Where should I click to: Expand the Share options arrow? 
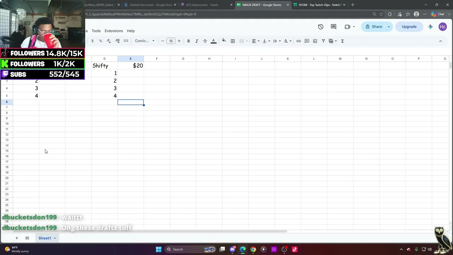389,27
